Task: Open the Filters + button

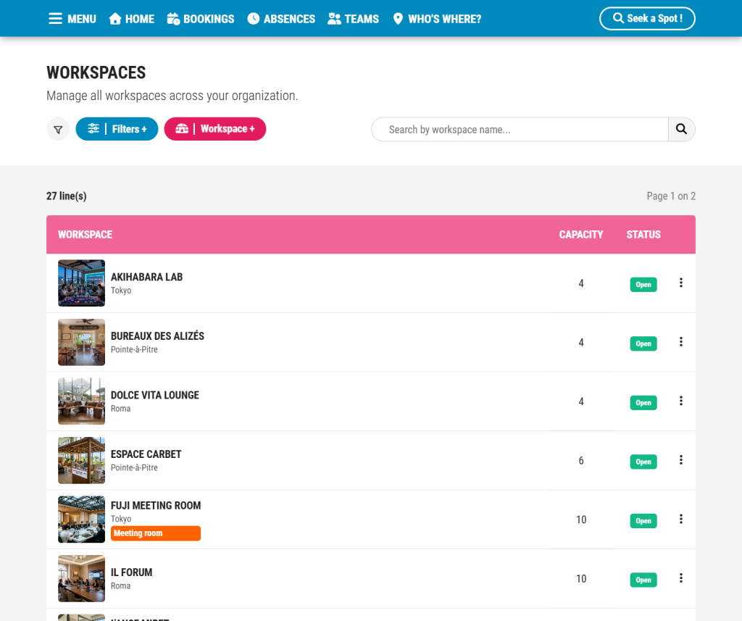Action: click(117, 129)
